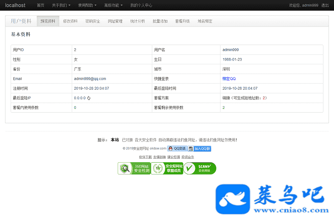This screenshot has width=334, height=219.
Task: Select the 网址管理 tab
Action: tap(115, 21)
